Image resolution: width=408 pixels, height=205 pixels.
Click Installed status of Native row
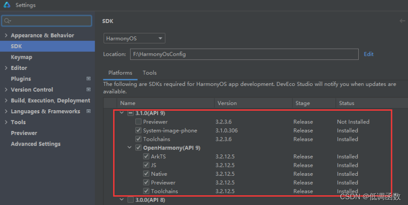click(347, 174)
